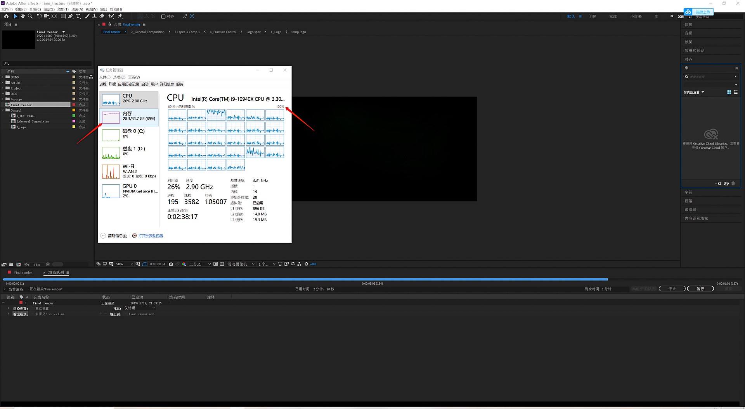
Task: Select the Rotation tool
Action: [x=39, y=16]
